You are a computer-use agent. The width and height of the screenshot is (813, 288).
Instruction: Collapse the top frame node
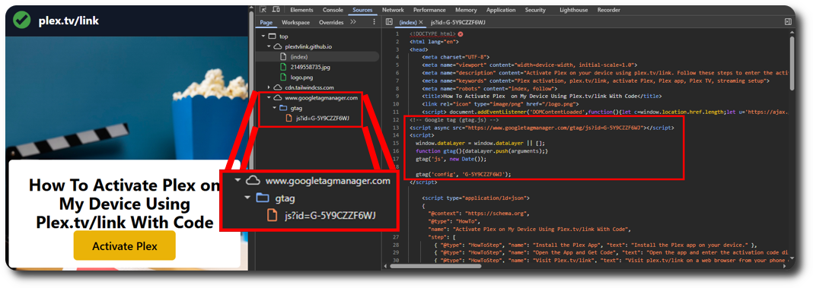click(263, 36)
